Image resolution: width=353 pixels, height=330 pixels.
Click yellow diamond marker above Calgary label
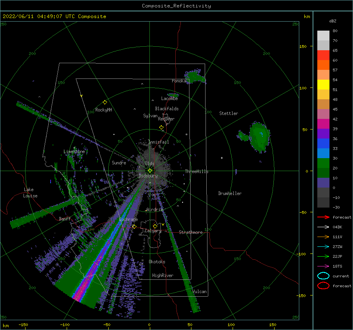pyautogui.click(x=155, y=226)
